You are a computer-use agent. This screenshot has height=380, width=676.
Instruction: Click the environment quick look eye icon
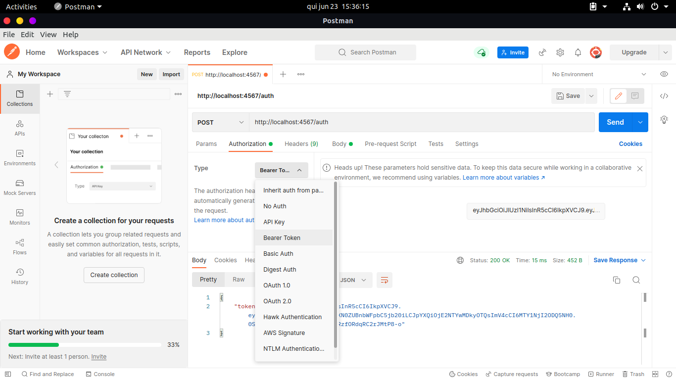(x=664, y=74)
